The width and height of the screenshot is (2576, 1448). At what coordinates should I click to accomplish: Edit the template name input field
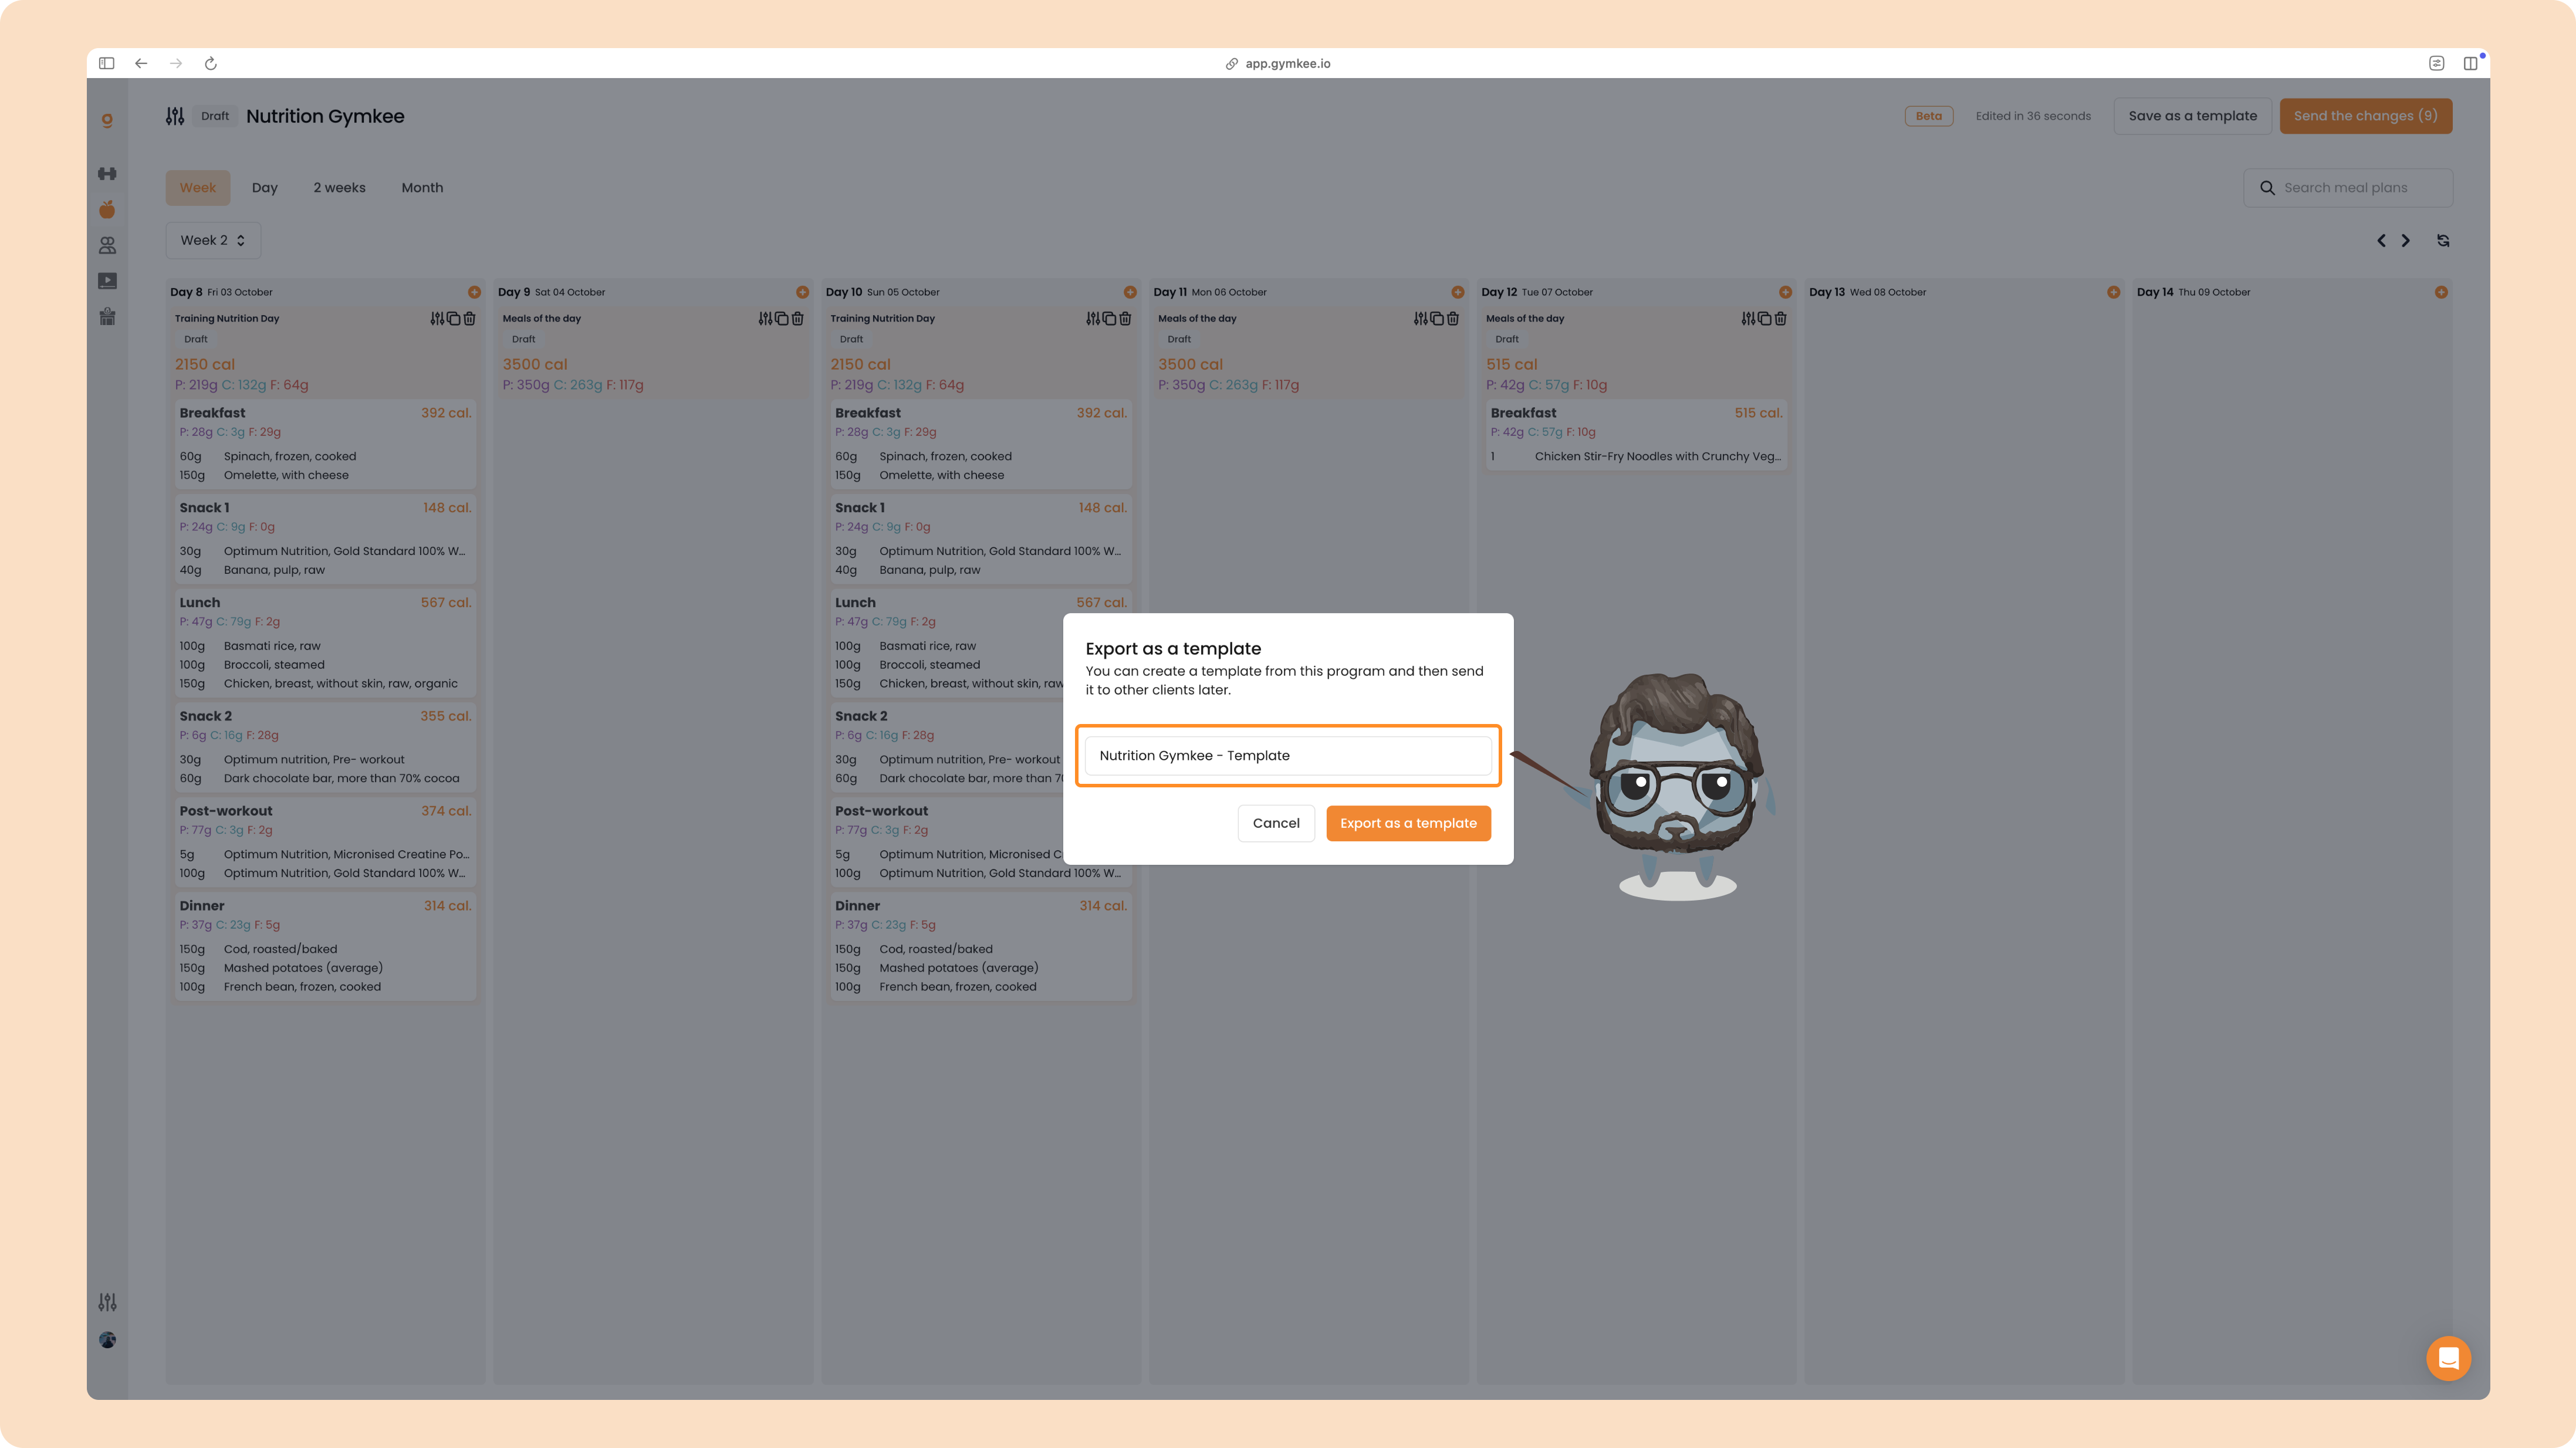(1288, 755)
